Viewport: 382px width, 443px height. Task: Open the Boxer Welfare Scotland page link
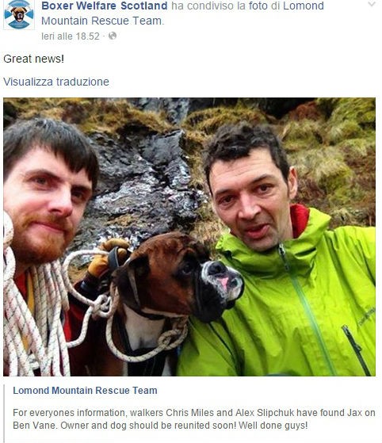click(105, 6)
